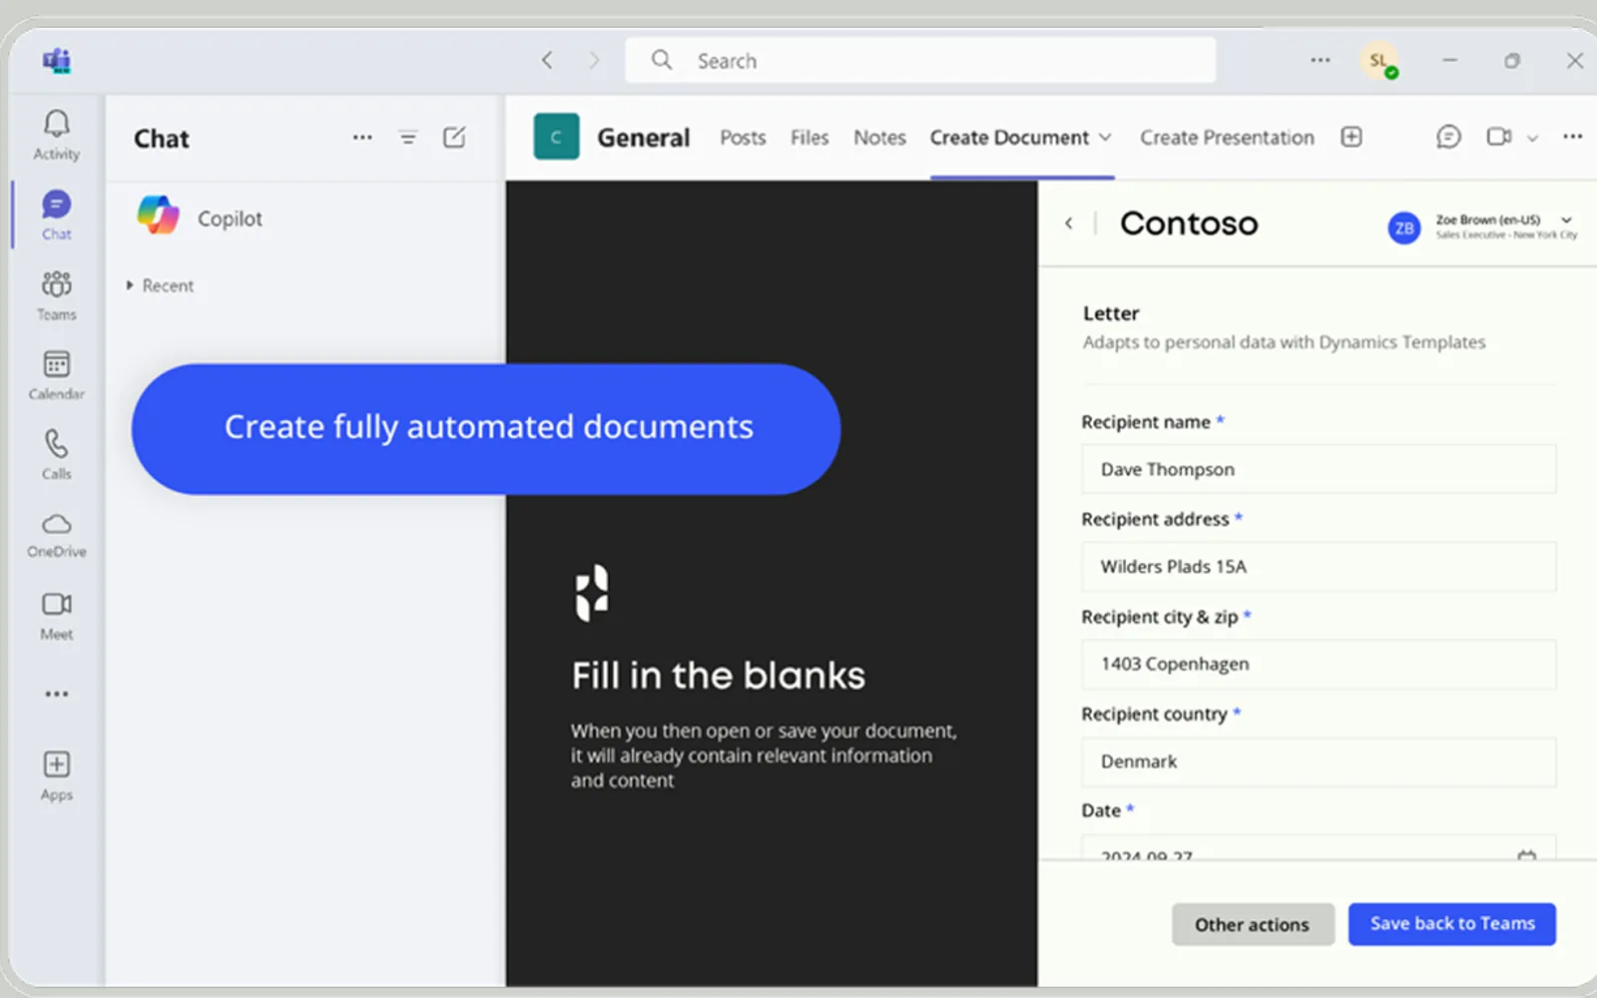
Task: Open the Notes tab
Action: (879, 138)
